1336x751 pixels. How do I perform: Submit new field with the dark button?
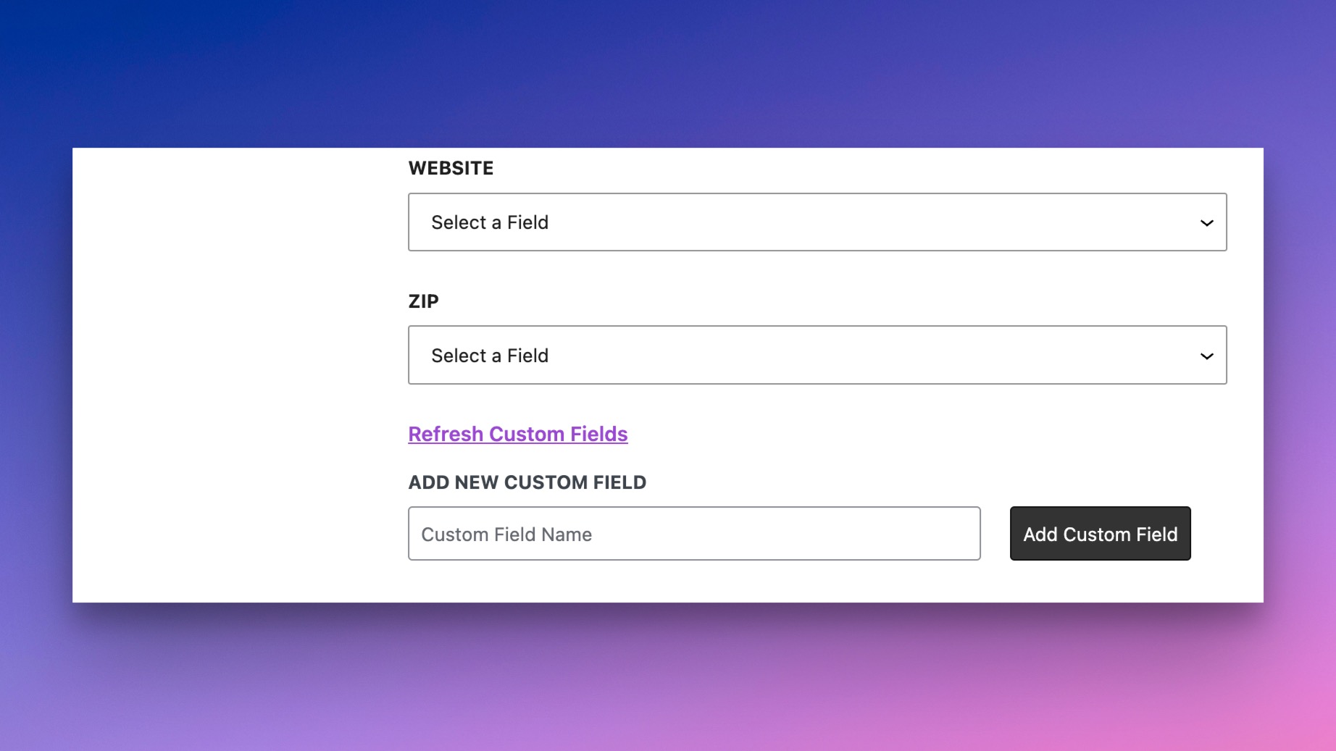pyautogui.click(x=1100, y=534)
